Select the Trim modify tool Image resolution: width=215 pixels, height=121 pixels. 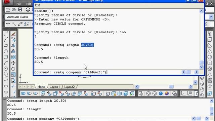(x=13, y=86)
